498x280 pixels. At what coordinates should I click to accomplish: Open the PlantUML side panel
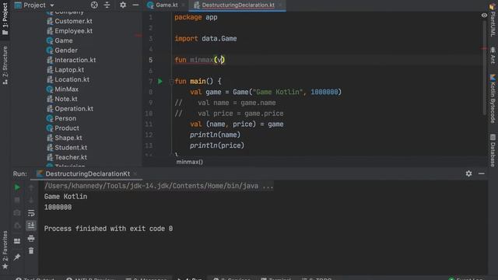pos(493,19)
